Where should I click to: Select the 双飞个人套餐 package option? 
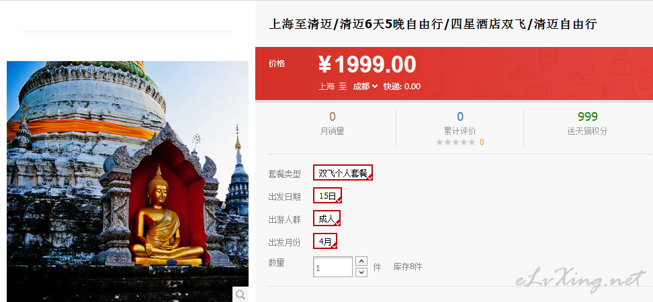pyautogui.click(x=343, y=172)
